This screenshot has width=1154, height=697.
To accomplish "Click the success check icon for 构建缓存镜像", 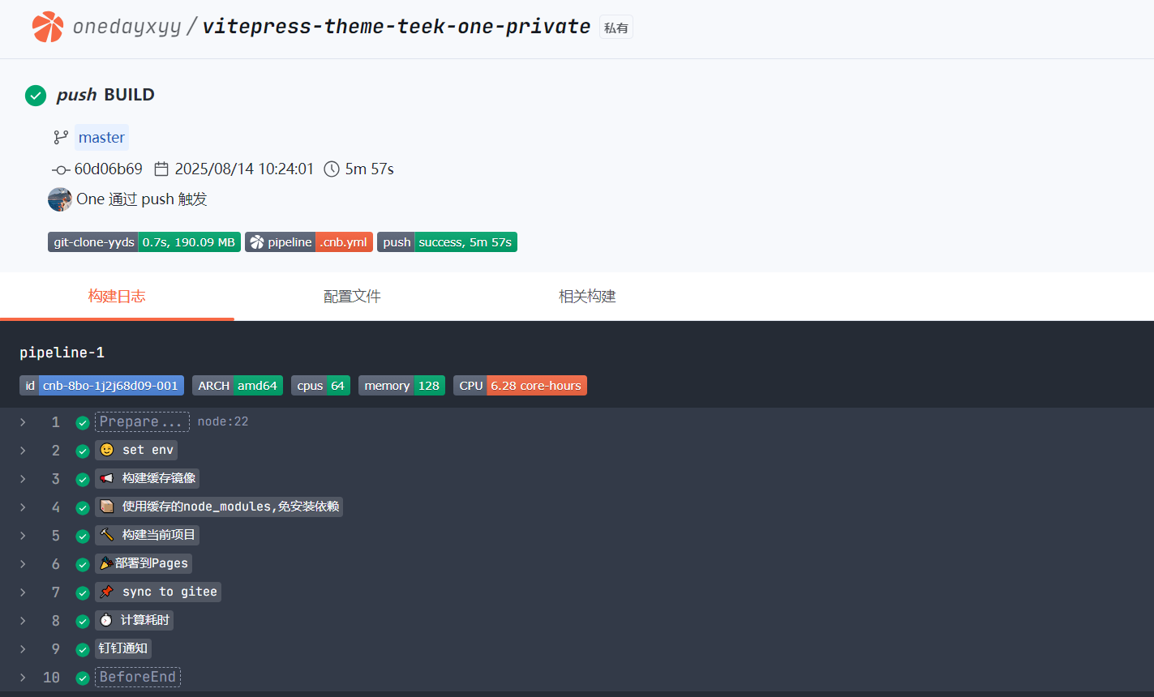I will [x=82, y=480].
